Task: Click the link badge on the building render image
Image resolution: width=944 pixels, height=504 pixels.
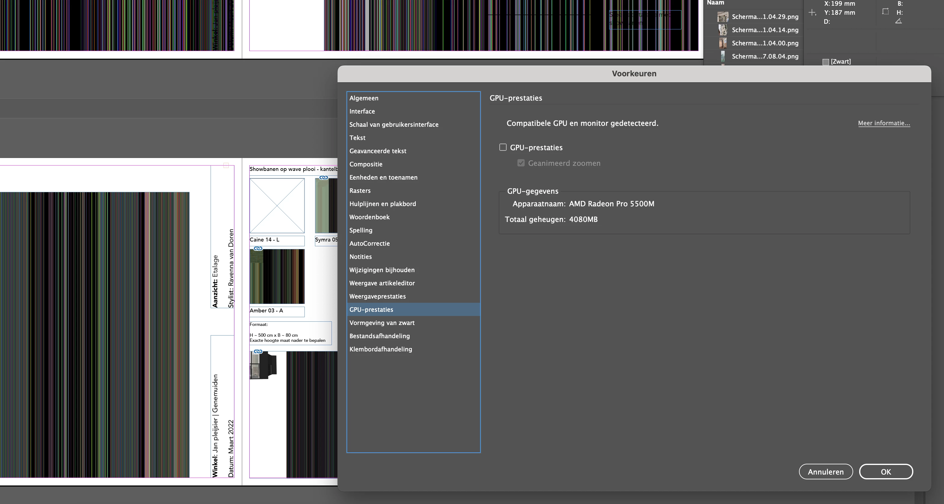Action: coord(258,351)
